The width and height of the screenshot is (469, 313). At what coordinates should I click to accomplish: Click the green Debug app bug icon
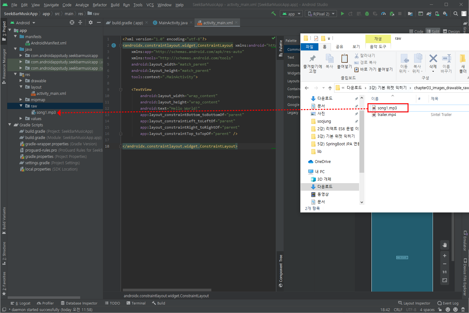tap(367, 14)
